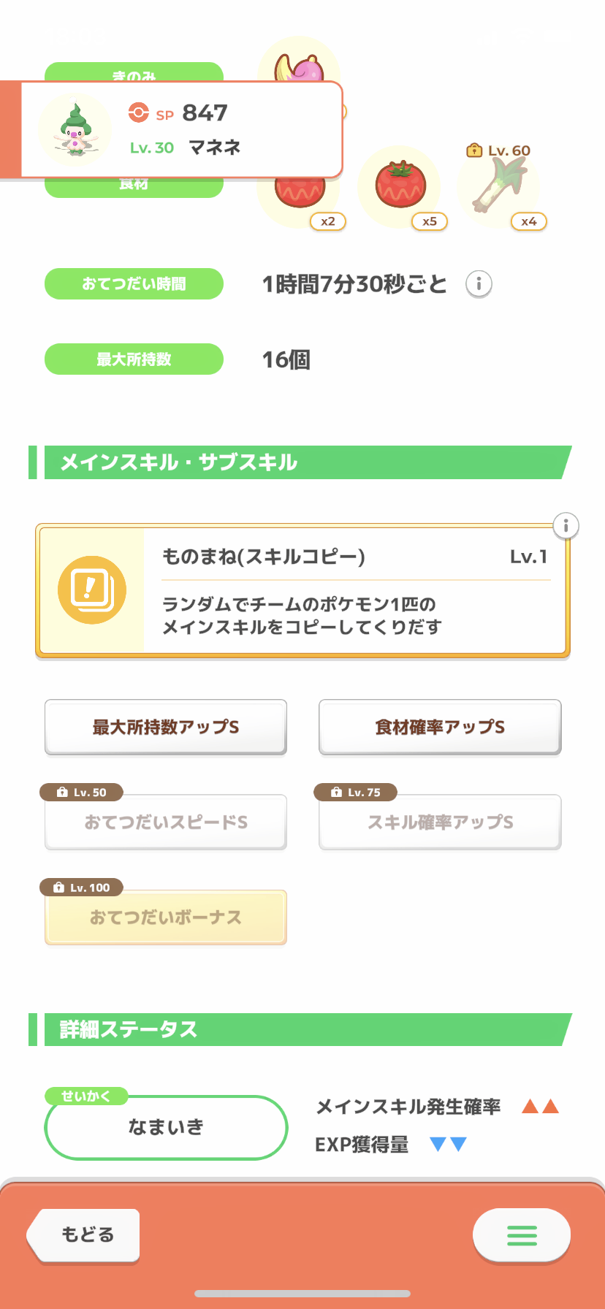Open main skill info icon on ものまね card
605x1309 pixels.
tap(566, 525)
